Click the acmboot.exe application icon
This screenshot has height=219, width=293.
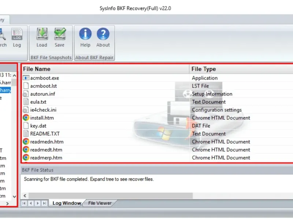pyautogui.click(x=26, y=78)
